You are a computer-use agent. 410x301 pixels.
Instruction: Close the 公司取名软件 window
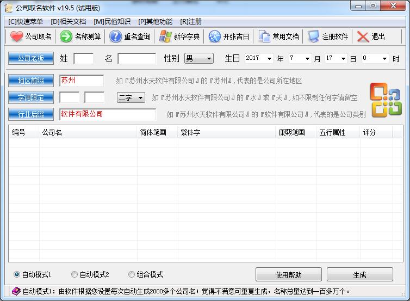click(x=393, y=6)
